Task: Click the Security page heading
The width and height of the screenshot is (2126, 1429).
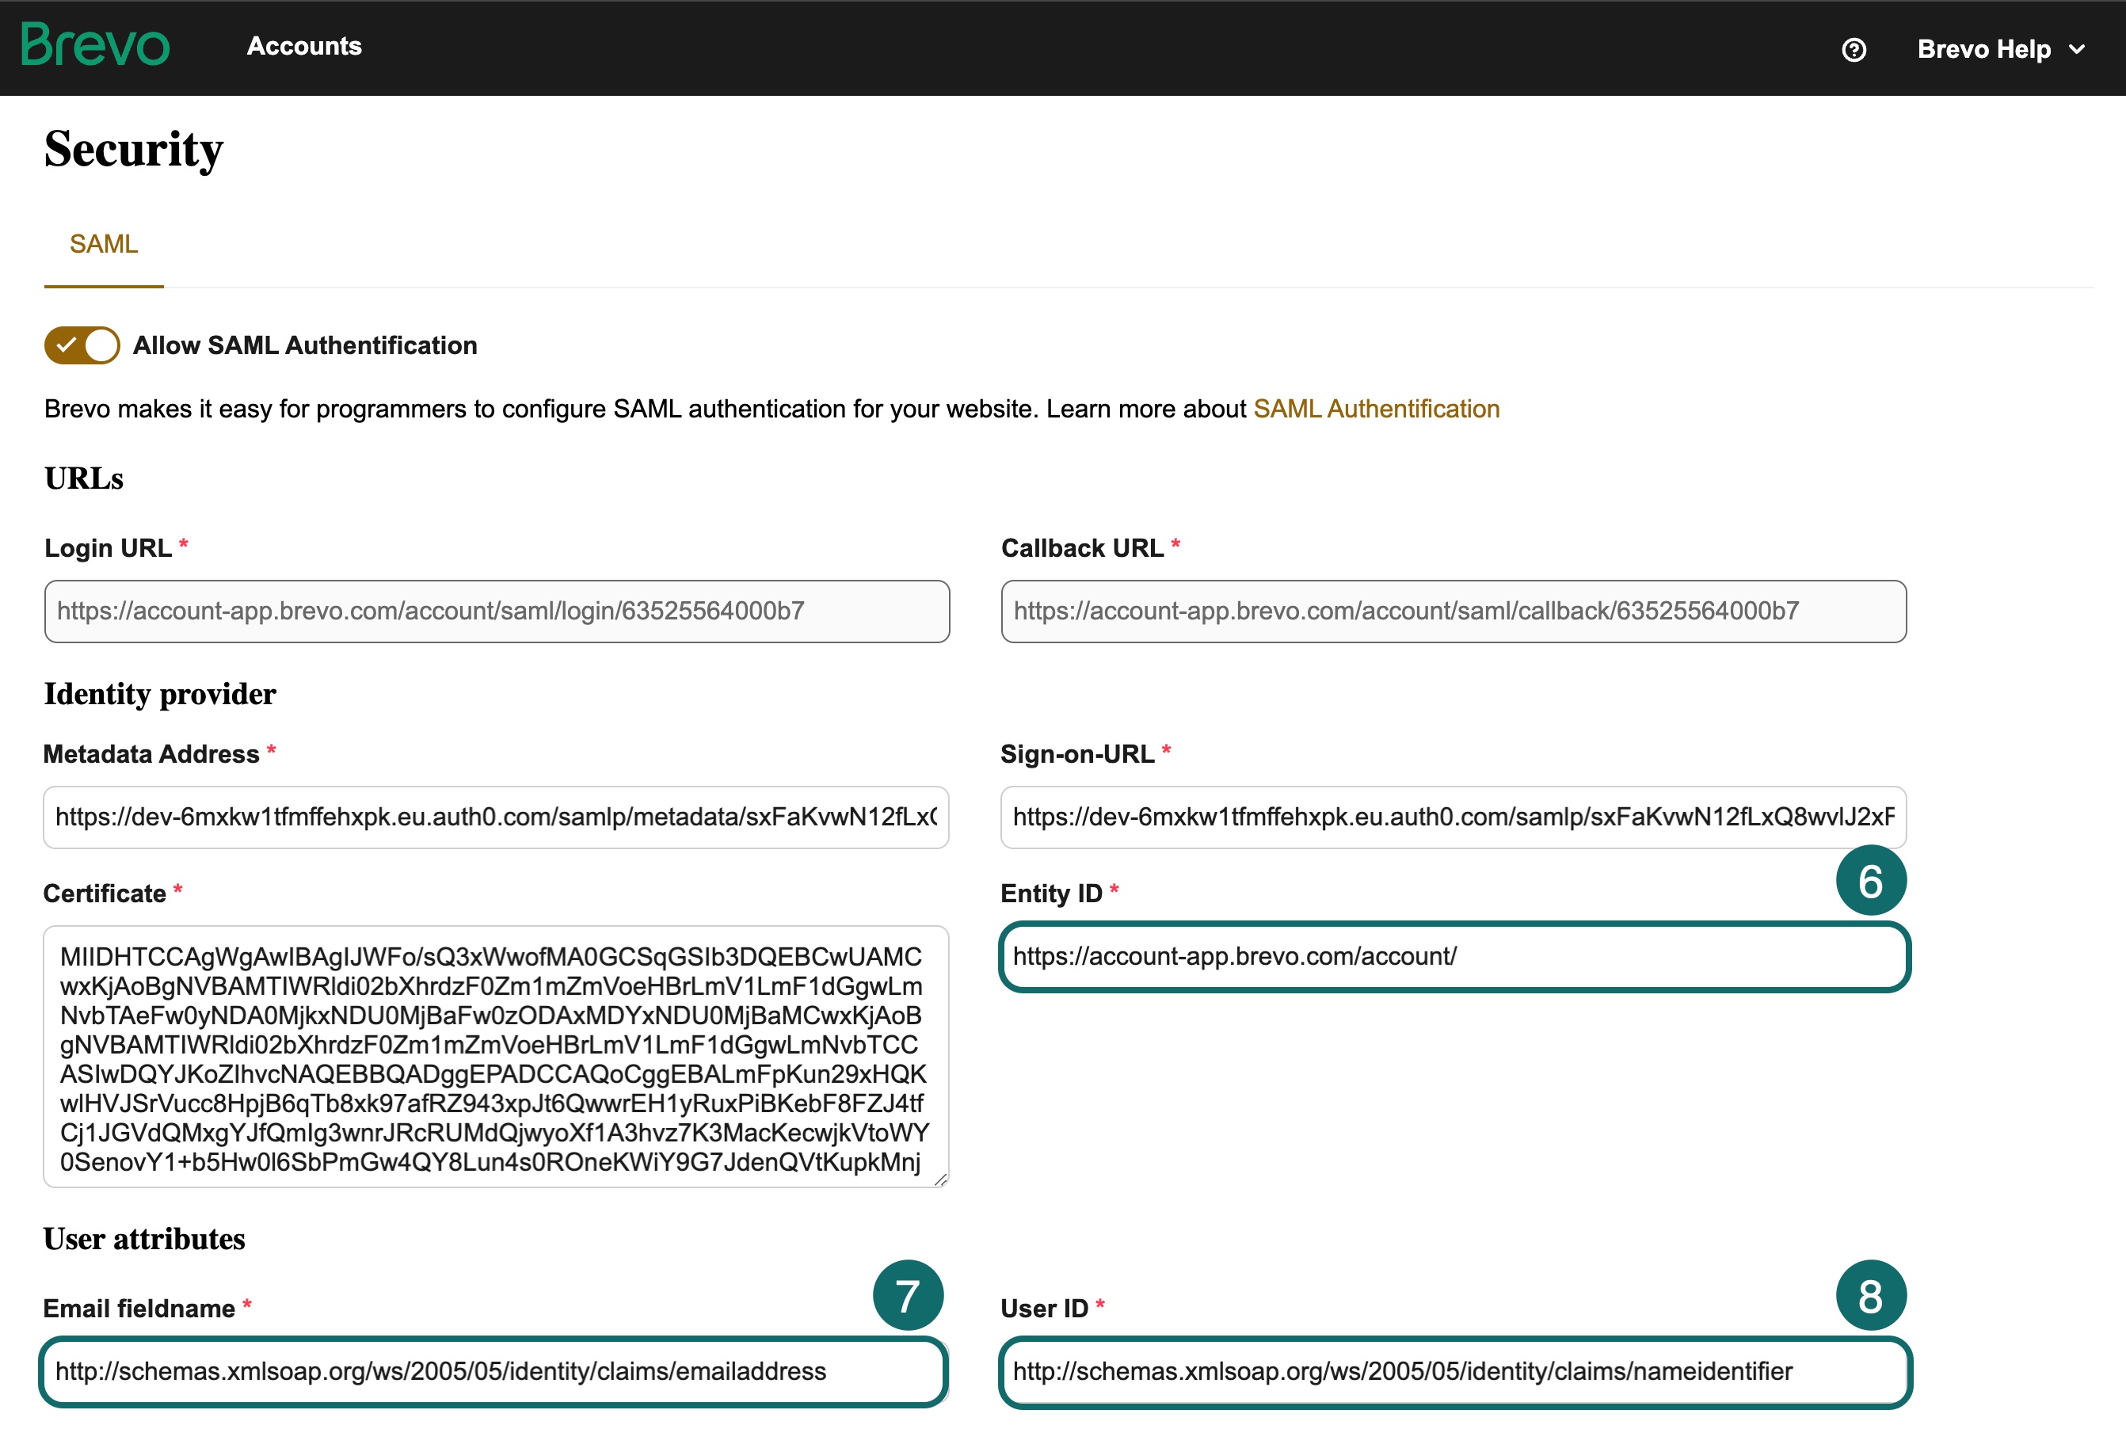Action: [134, 151]
